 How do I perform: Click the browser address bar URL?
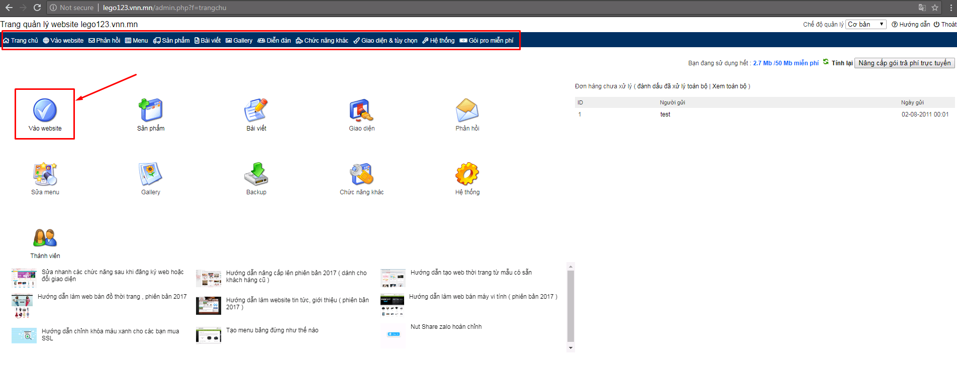click(164, 8)
